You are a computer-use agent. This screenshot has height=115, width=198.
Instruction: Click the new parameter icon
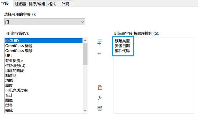[100, 87]
